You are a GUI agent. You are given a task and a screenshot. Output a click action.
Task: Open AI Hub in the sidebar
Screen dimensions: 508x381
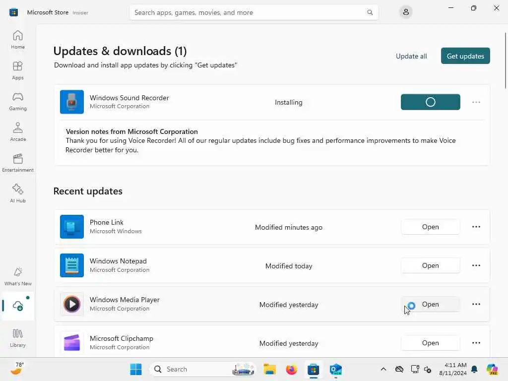[x=18, y=194]
